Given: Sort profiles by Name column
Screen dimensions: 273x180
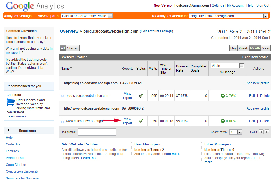Looking at the screenshot, I should point(66,69).
